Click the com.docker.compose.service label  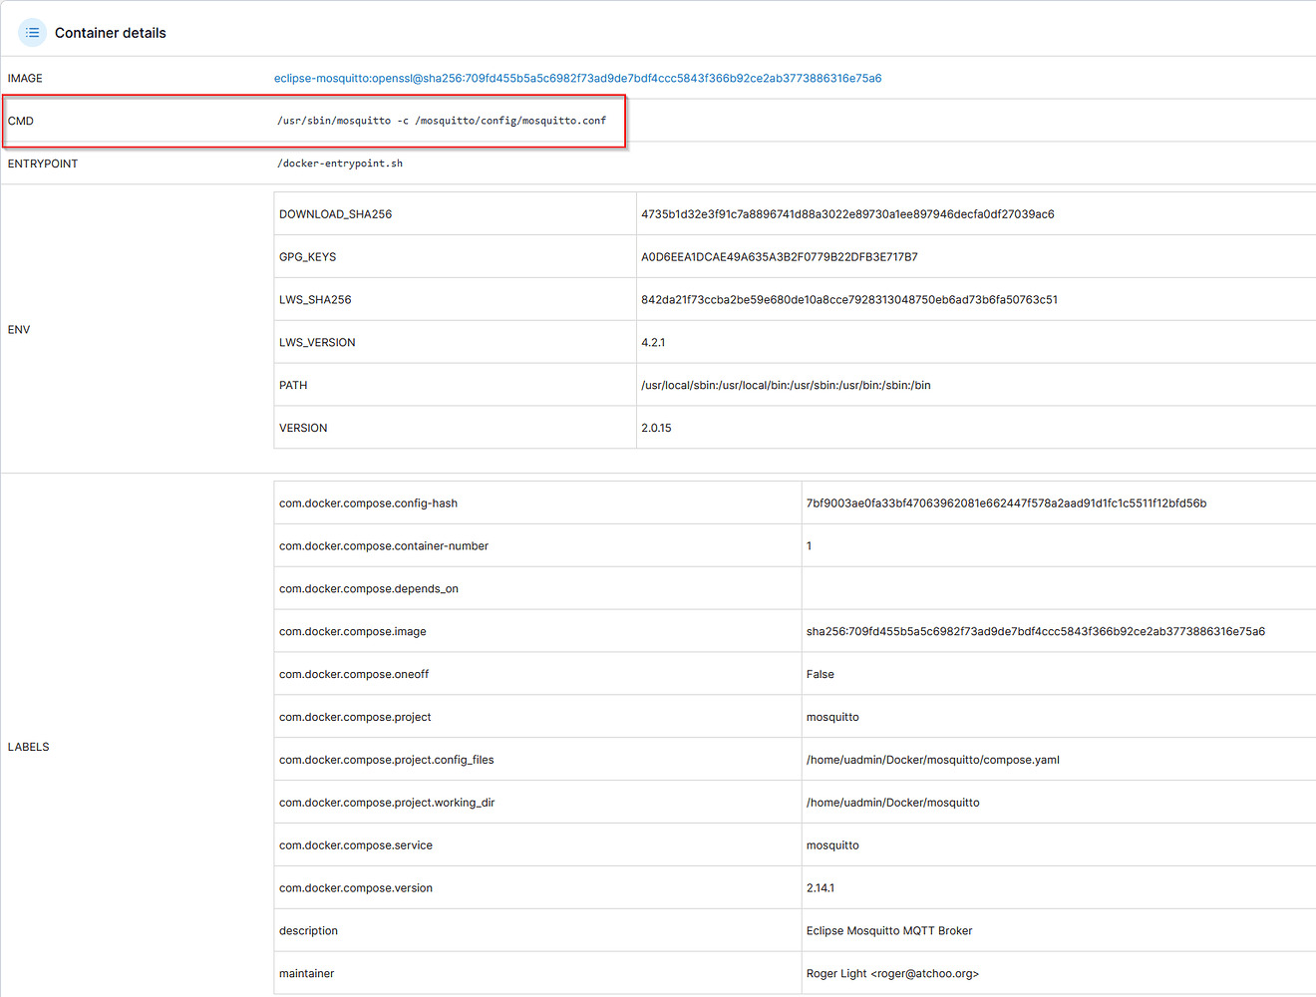point(356,846)
